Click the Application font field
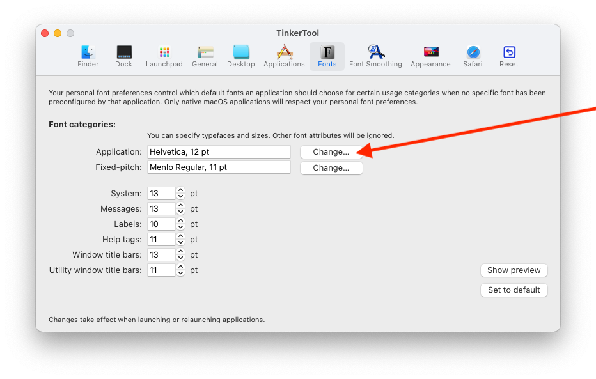The height and width of the screenshot is (379, 596). pyautogui.click(x=219, y=152)
